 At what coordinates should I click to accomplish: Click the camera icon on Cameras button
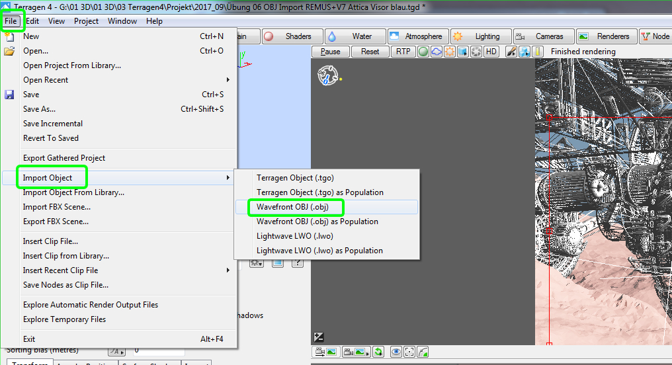520,37
